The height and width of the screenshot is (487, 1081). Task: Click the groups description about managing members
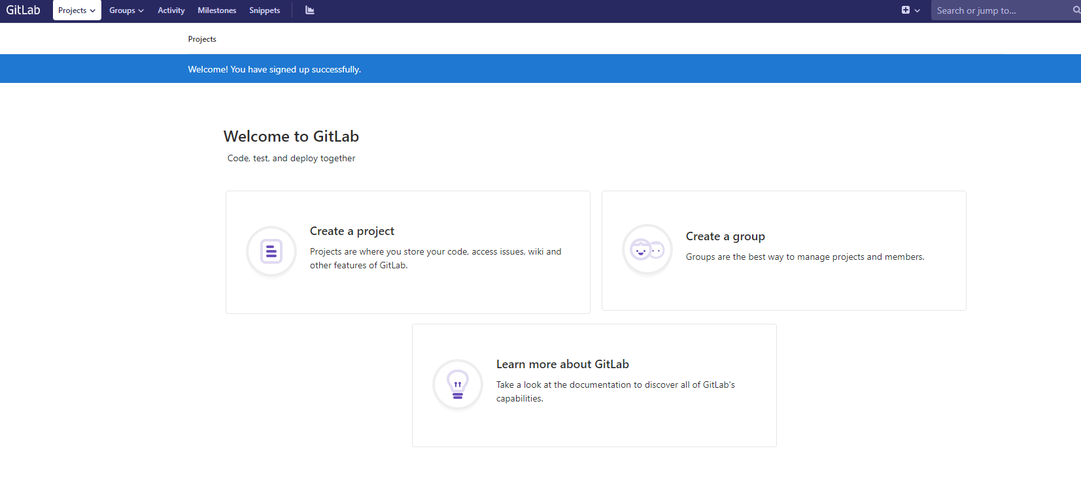pos(805,257)
